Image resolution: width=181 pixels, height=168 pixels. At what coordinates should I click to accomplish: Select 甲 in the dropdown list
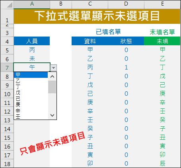coord(31,75)
